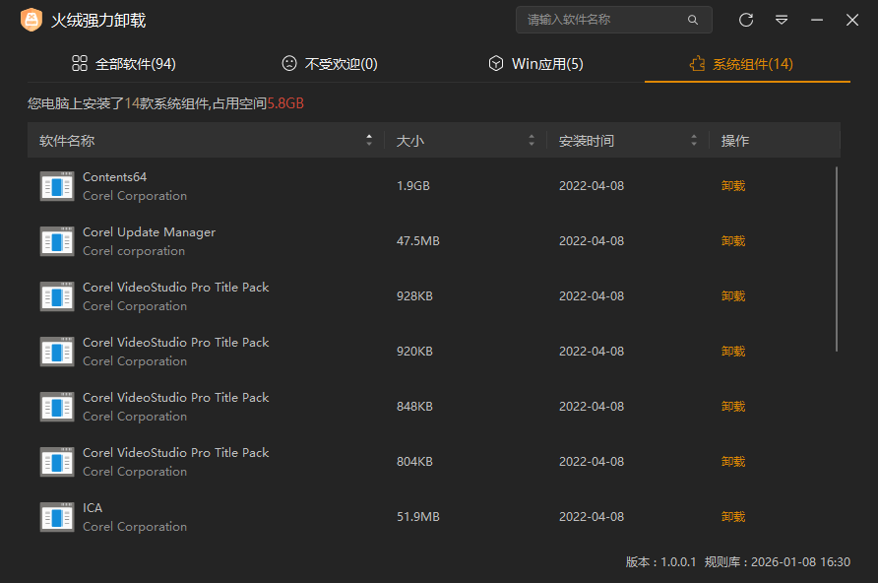
Task: Sort by 大小 column arrows
Action: click(532, 140)
